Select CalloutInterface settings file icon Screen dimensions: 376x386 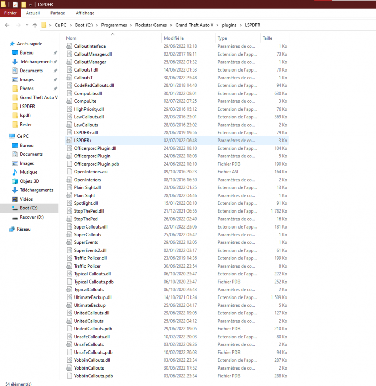coord(70,46)
